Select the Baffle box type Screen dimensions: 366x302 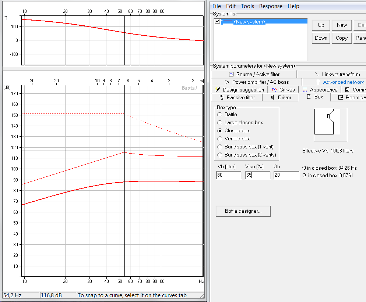(x=219, y=115)
